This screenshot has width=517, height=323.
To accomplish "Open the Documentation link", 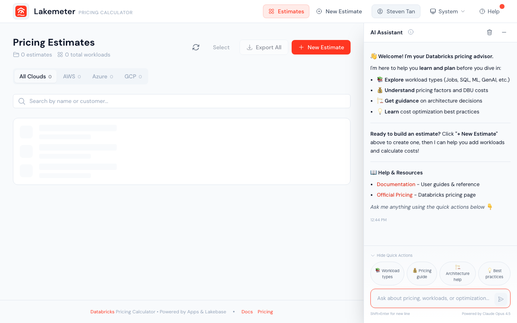I will click(396, 184).
